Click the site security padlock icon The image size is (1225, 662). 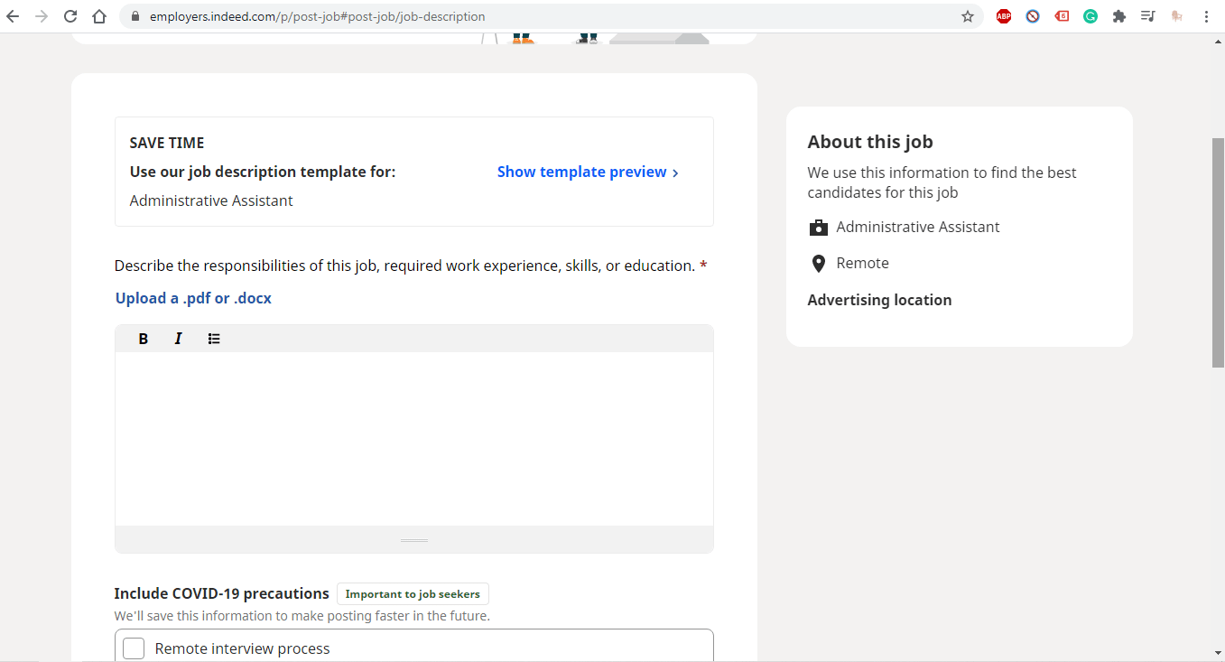click(x=134, y=15)
